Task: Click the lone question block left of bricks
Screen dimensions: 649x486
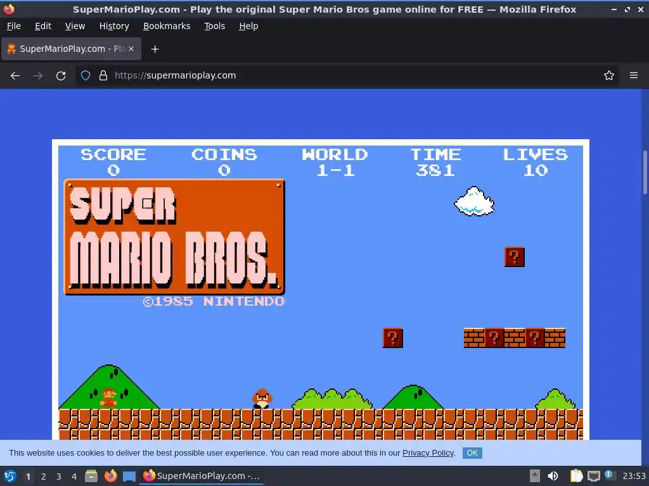Action: [x=393, y=338]
